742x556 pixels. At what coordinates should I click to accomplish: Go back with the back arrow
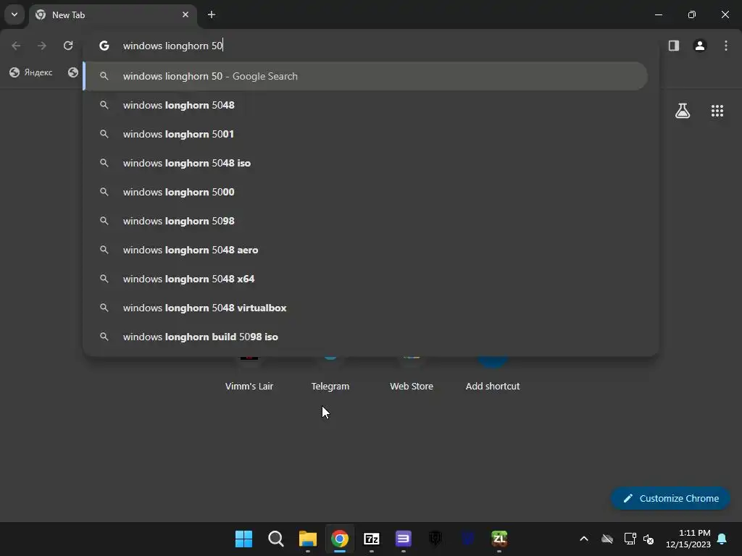(16, 46)
